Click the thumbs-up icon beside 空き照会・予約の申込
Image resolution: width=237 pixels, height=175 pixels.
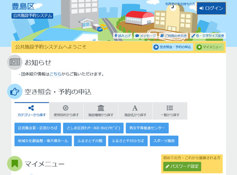tap(15, 91)
